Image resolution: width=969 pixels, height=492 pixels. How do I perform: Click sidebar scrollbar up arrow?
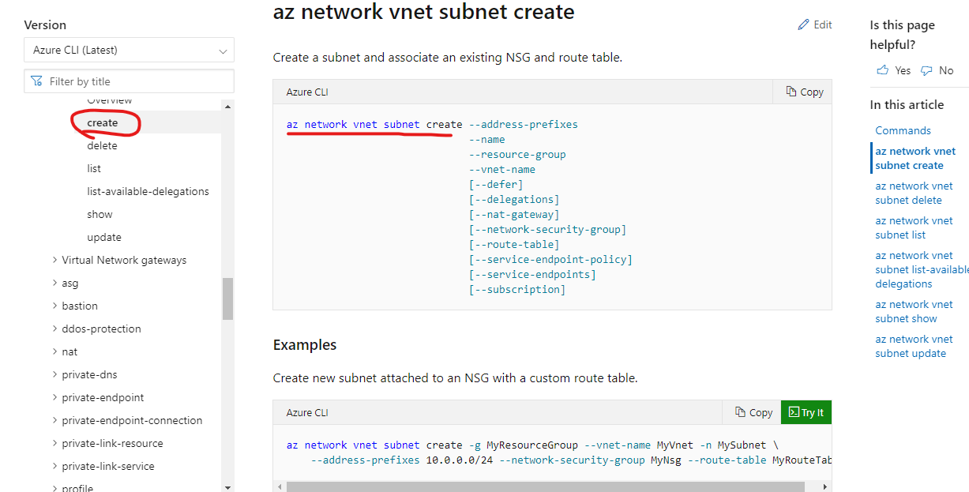point(228,106)
